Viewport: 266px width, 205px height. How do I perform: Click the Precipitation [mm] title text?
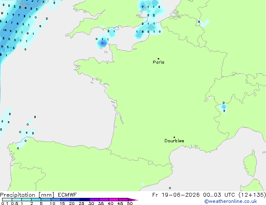point(27,195)
